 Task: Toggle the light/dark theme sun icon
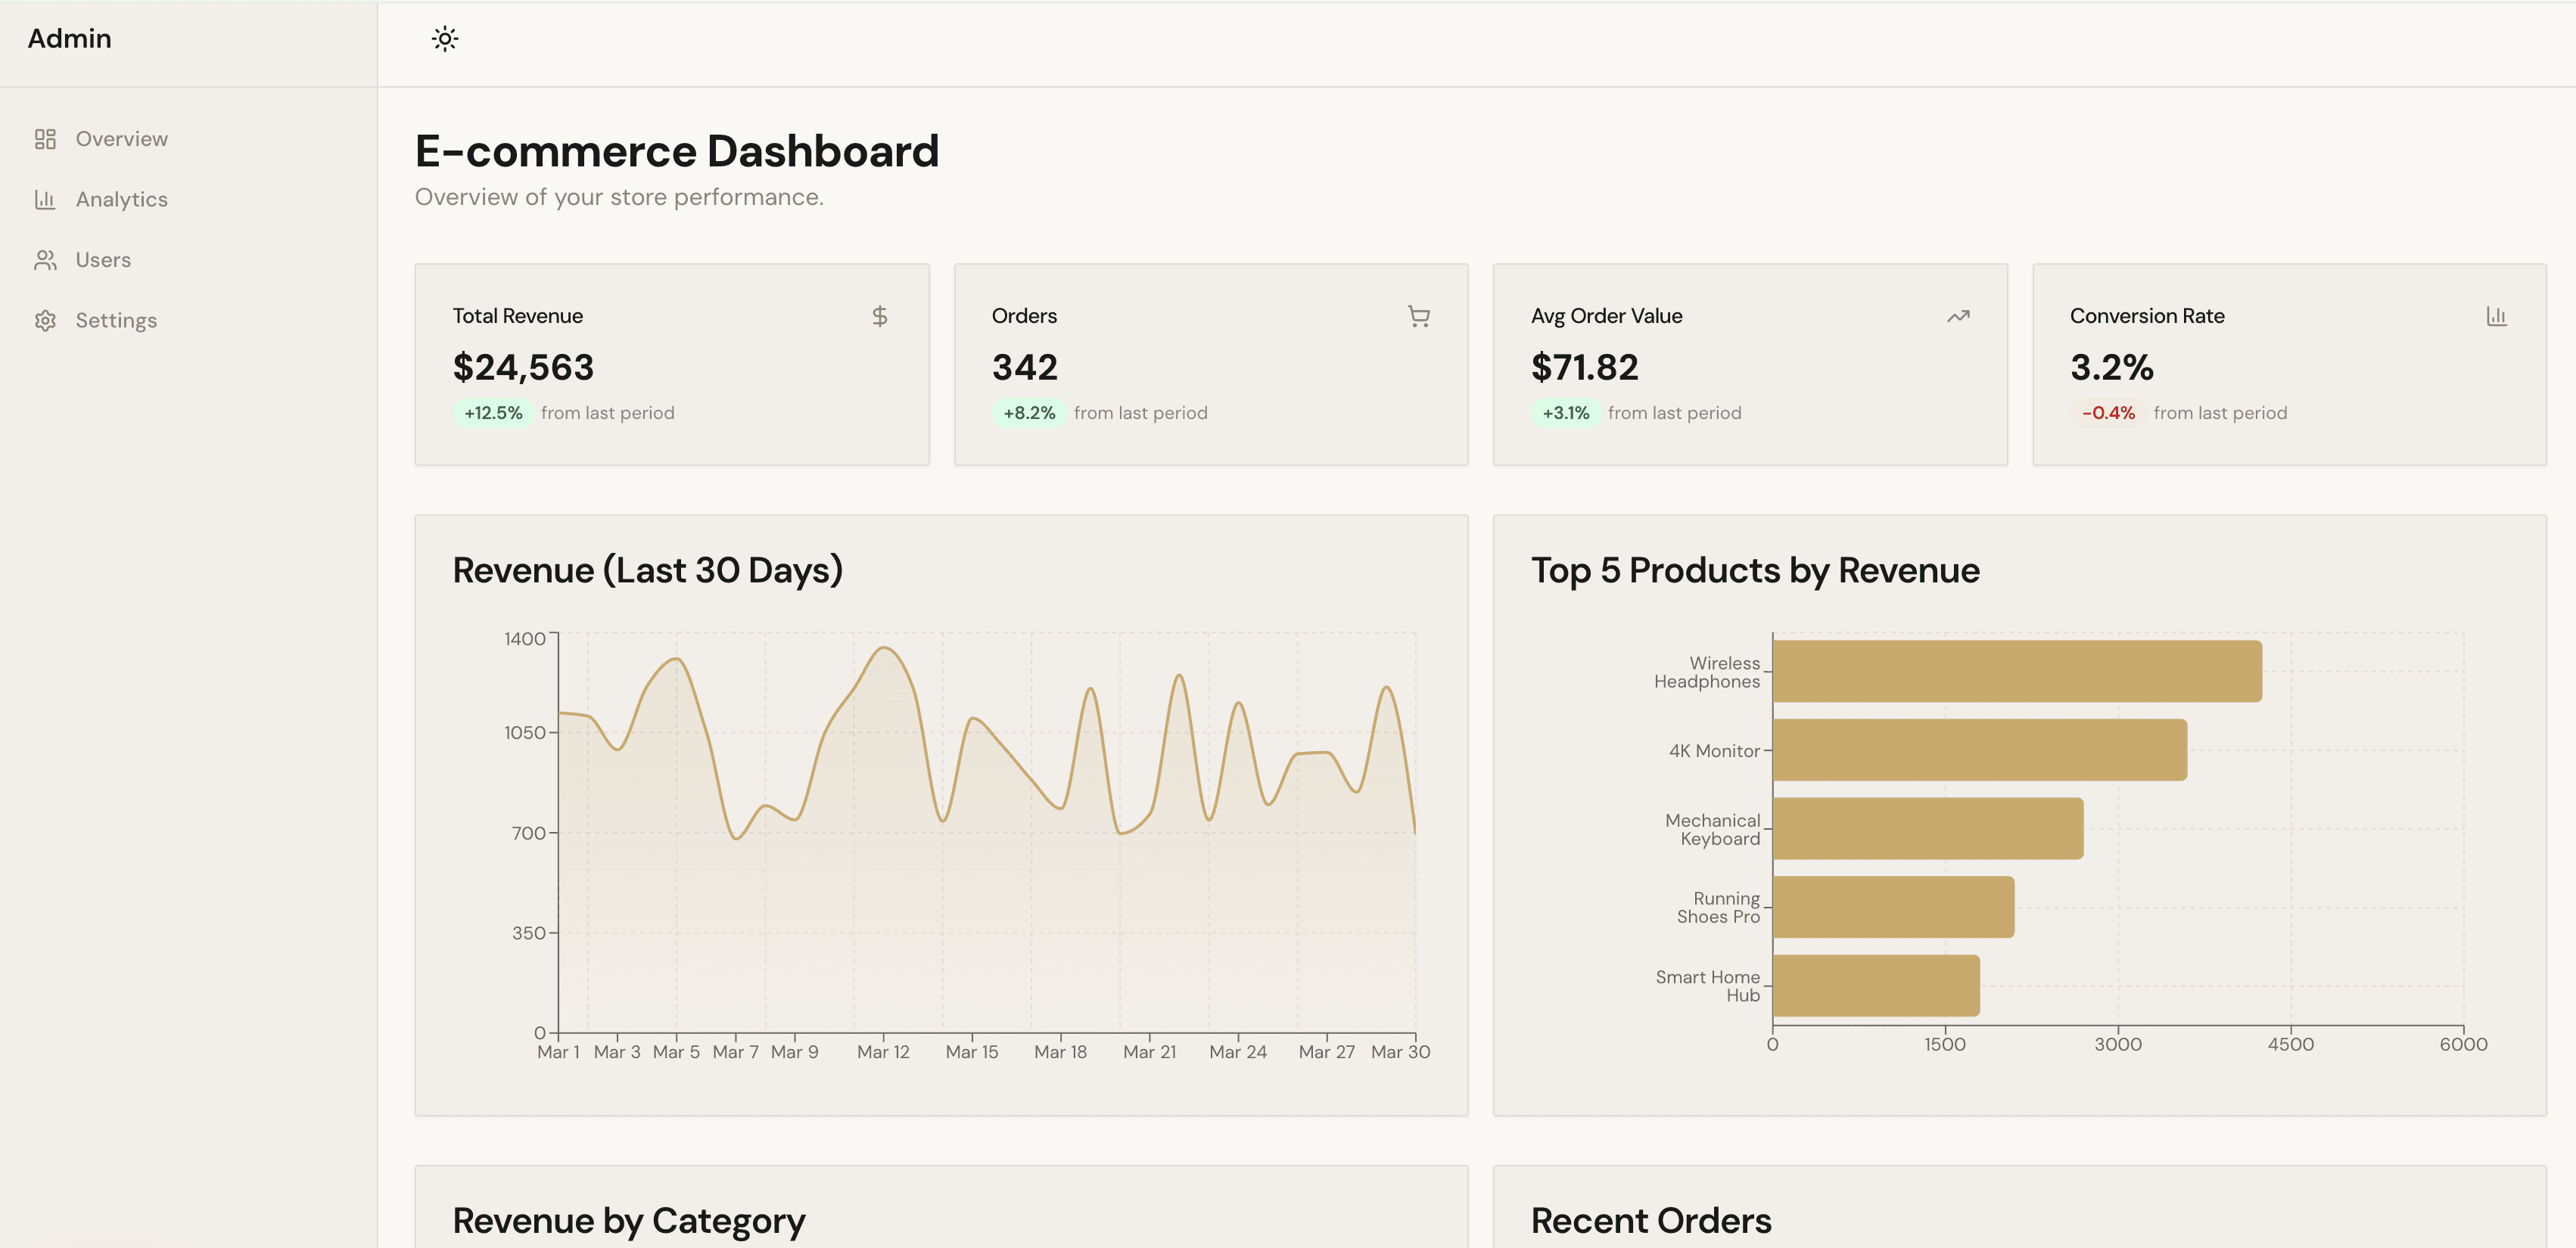(445, 39)
